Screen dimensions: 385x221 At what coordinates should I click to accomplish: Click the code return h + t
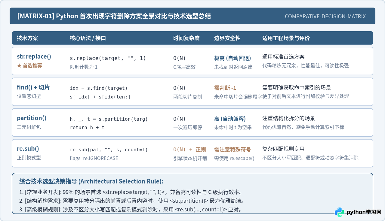[x=87, y=127]
